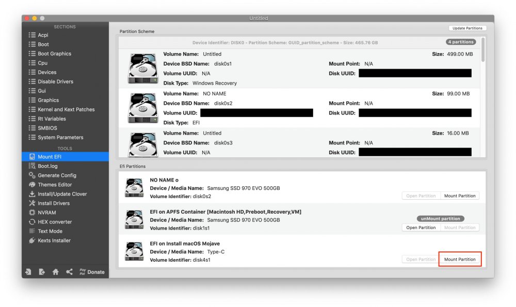The width and height of the screenshot is (516, 307).
Task: Click list icon beside Kernel and Kext Patches
Action: tap(32, 109)
